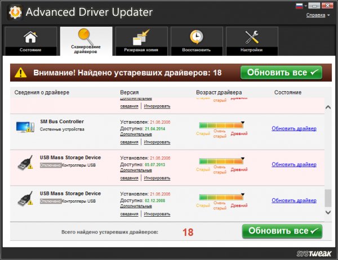
Task: Select the SM Bus Controller device name
Action: click(x=62, y=122)
